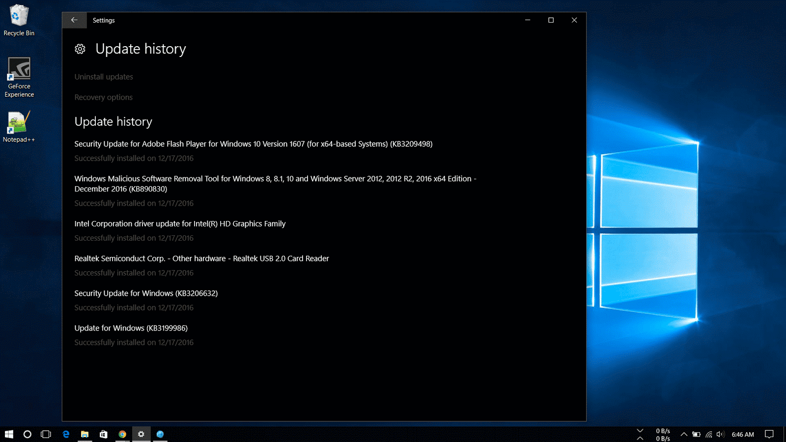Click the gear icon beside Update history title
This screenshot has width=786, height=442.
[x=80, y=49]
